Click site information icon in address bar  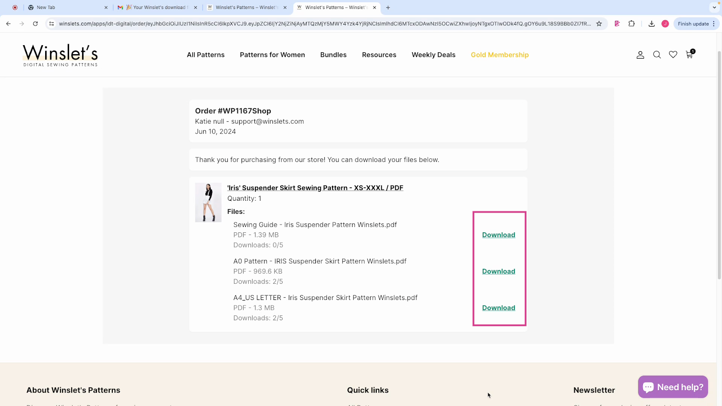coord(51,24)
